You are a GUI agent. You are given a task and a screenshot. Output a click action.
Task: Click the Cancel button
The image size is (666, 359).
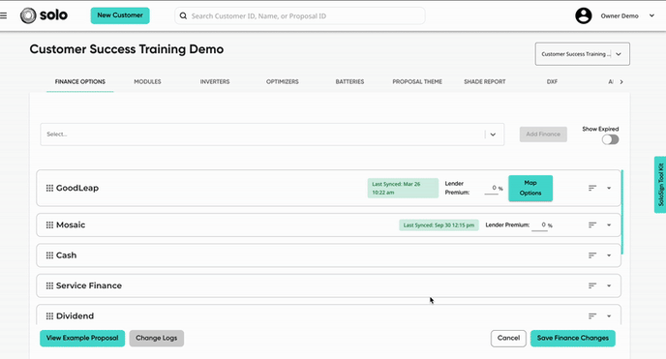[508, 339]
